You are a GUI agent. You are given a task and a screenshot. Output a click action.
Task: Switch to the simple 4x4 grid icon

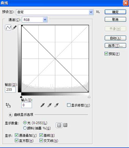point(59,125)
